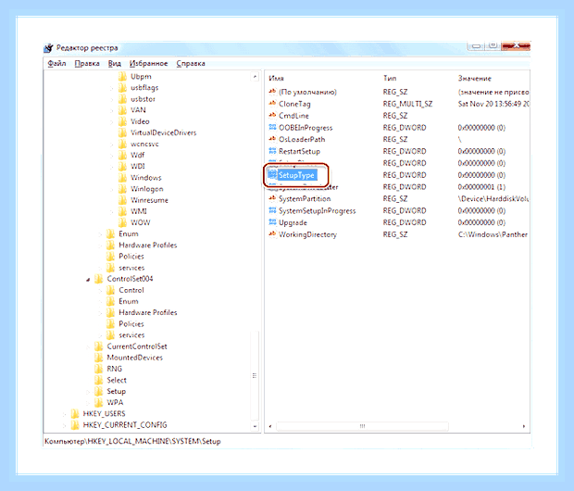Expand the Winlogon tree node
The height and width of the screenshot is (491, 574).
(x=112, y=189)
